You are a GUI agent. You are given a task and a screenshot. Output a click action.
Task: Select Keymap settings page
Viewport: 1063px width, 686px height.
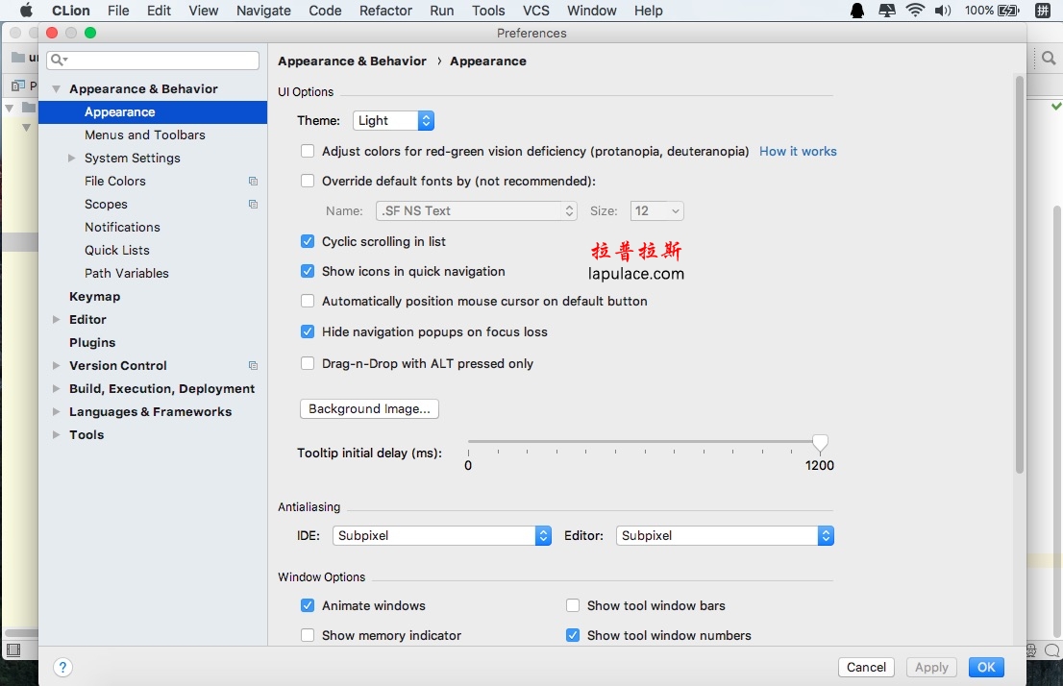95,296
